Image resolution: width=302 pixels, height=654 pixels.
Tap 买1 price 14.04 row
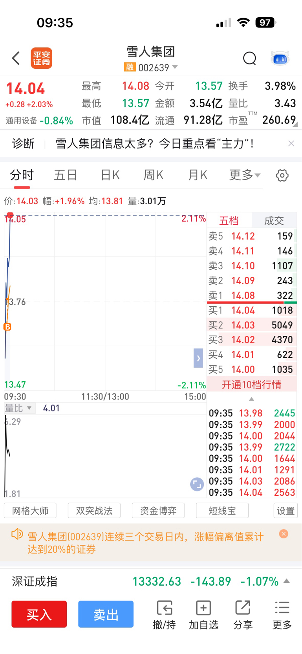pyautogui.click(x=252, y=310)
